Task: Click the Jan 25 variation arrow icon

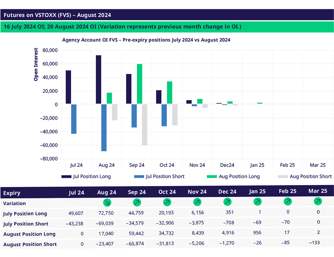Action: tap(257, 202)
